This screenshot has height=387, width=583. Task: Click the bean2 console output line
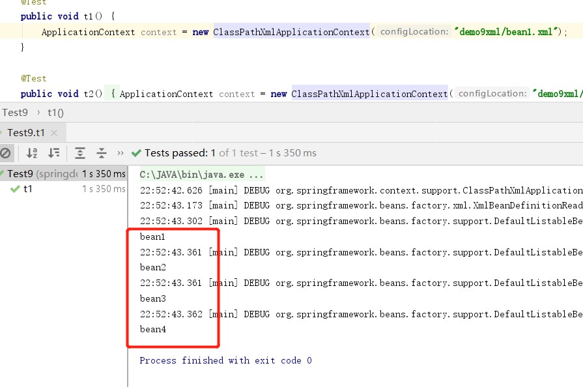pos(153,267)
